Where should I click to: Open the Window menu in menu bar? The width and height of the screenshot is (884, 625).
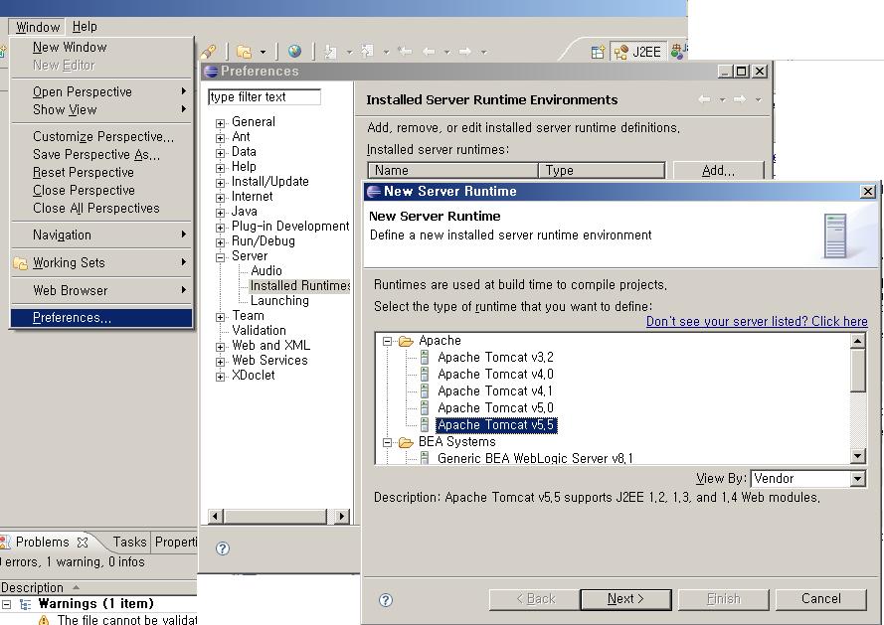click(x=37, y=27)
